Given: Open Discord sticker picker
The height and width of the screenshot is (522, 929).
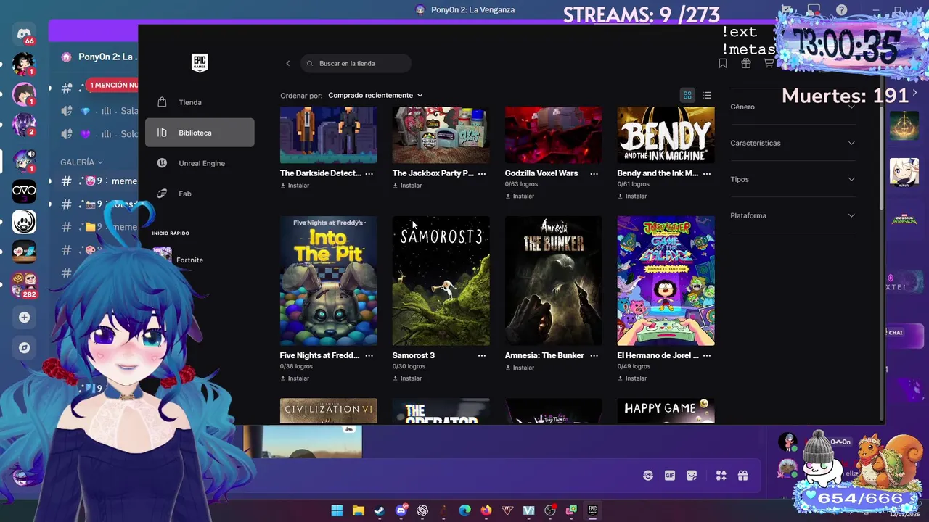Looking at the screenshot, I should (692, 476).
